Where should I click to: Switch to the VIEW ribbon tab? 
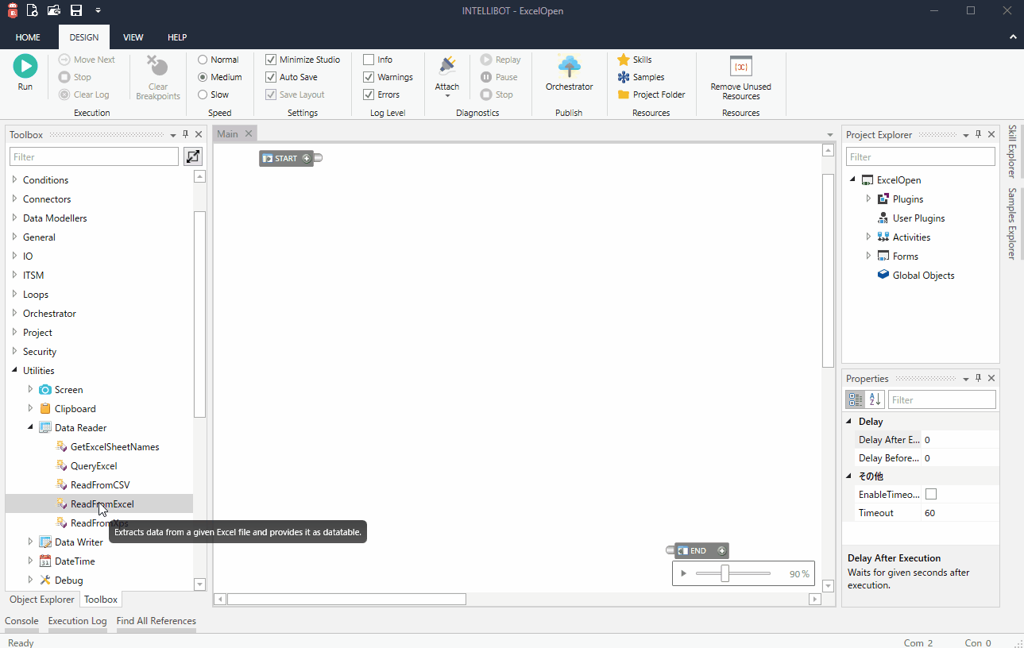click(x=133, y=37)
